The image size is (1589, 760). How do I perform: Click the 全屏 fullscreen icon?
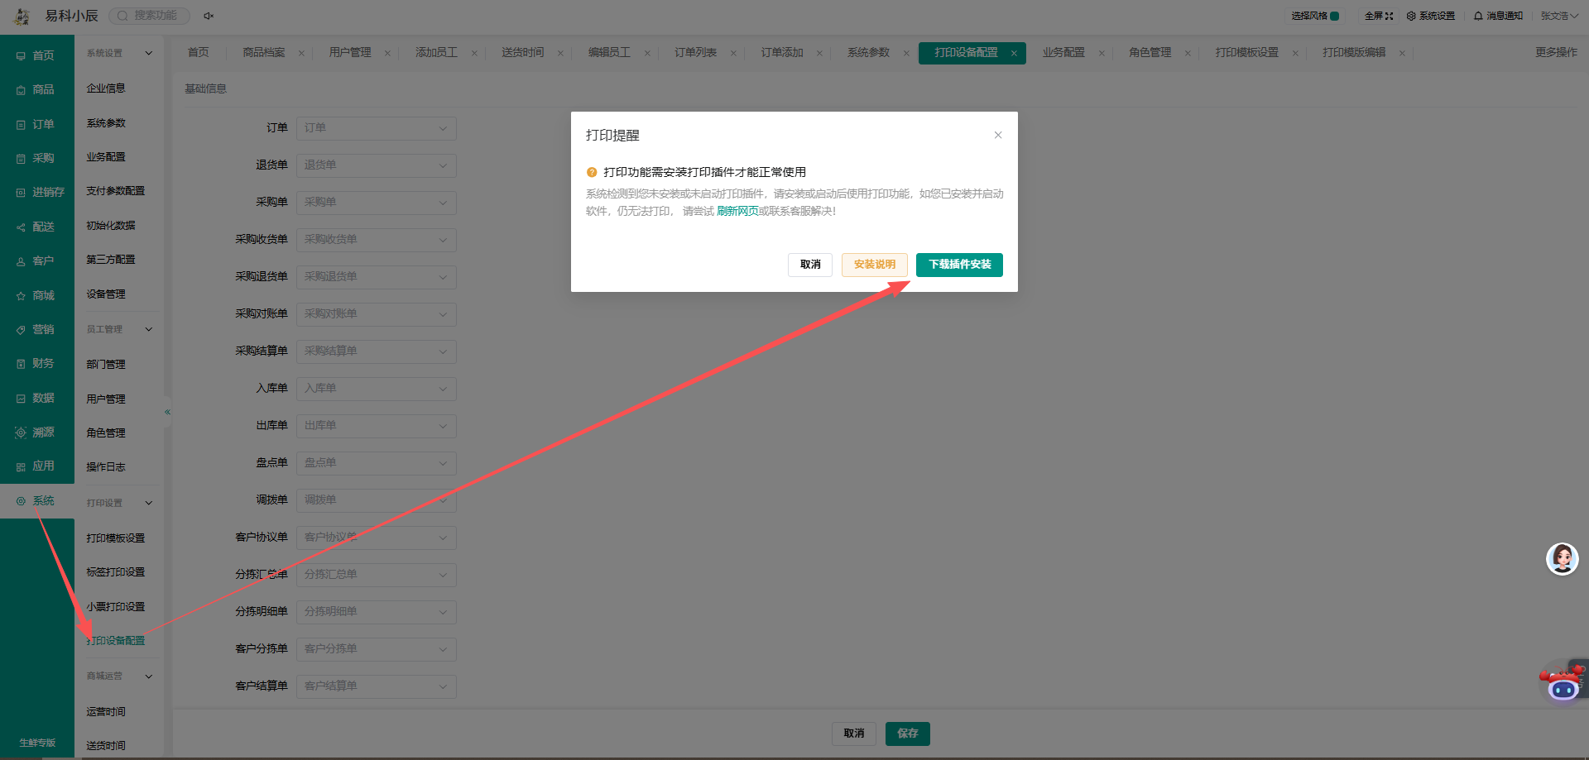pos(1390,16)
